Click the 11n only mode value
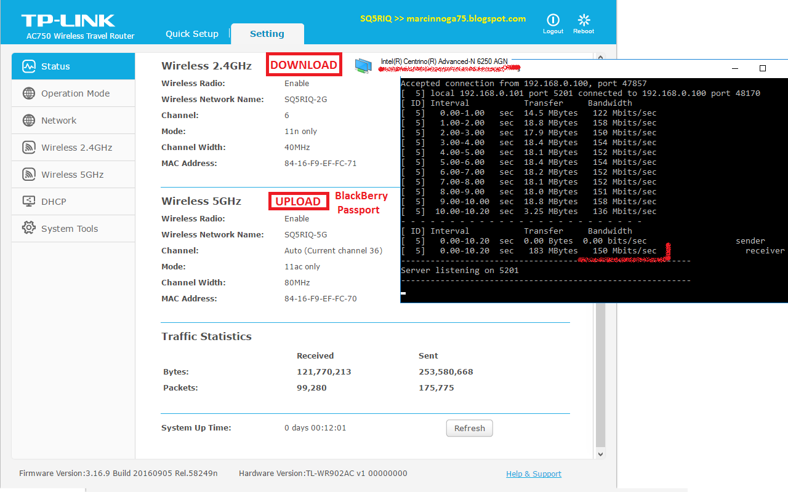 pos(300,131)
